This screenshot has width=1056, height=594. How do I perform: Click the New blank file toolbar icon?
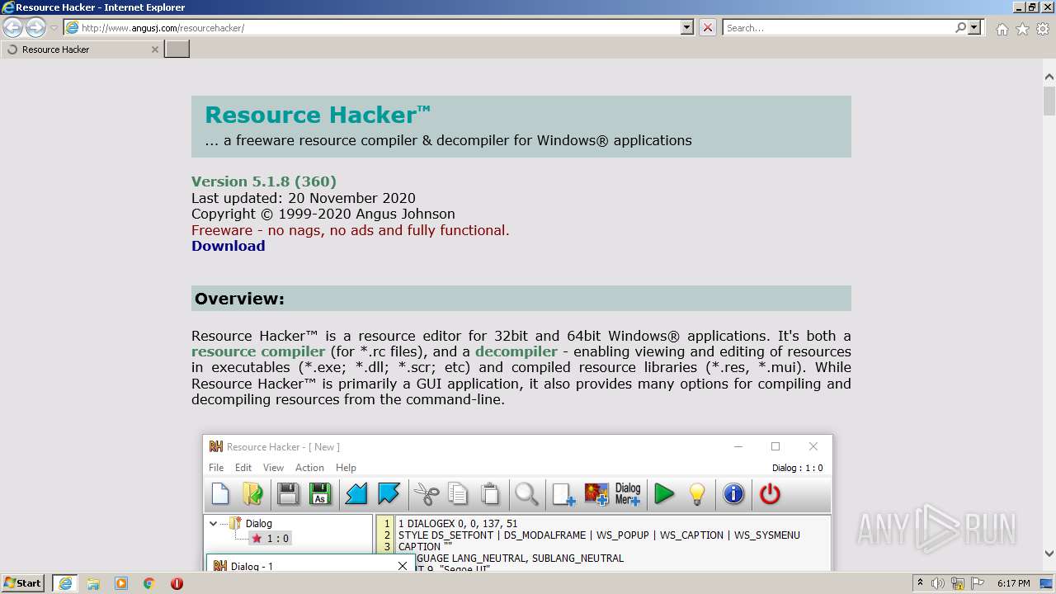[220, 494]
